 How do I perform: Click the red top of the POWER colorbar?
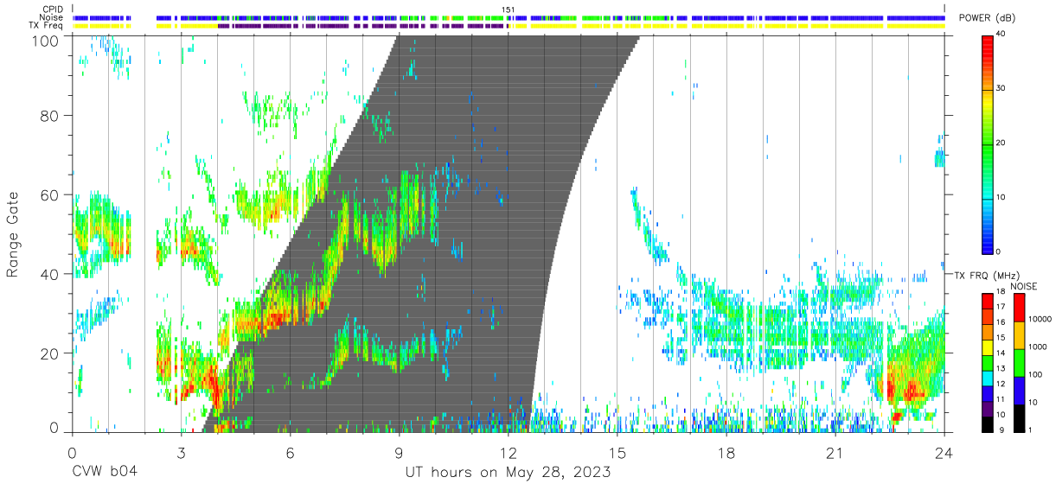[988, 45]
